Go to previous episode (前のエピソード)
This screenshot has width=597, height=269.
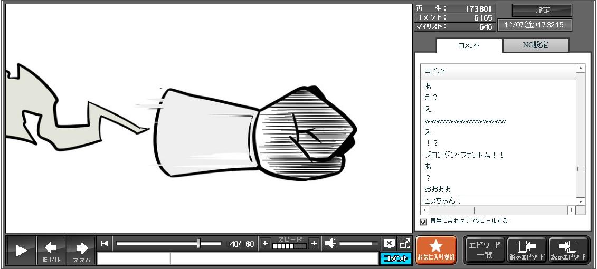pos(526,250)
